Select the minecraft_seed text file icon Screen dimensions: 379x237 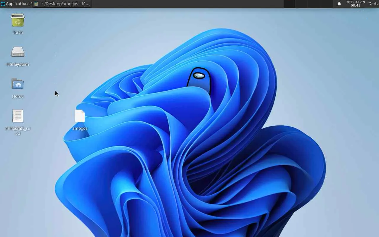(x=18, y=116)
